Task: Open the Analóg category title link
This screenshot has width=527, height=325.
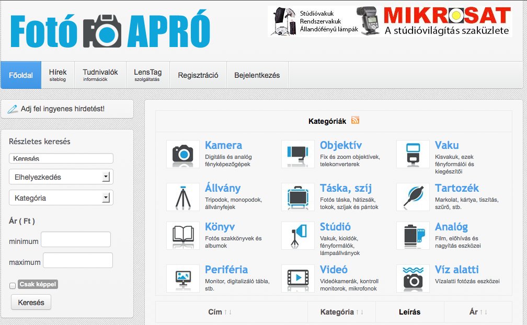Action: (x=451, y=227)
